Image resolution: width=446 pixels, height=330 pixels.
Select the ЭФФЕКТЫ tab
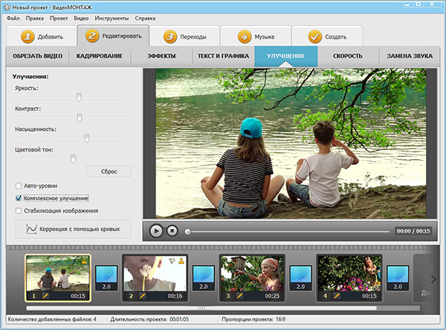tap(161, 56)
